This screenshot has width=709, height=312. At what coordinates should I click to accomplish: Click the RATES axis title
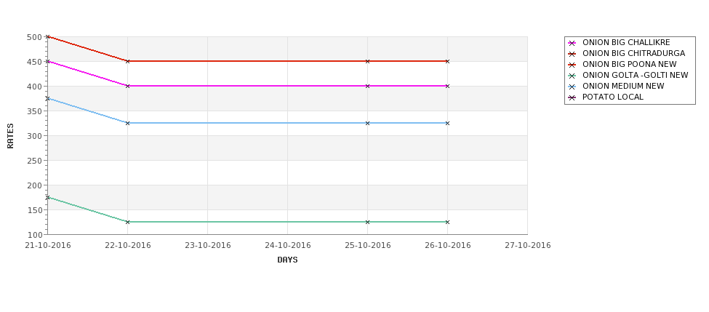click(x=10, y=136)
